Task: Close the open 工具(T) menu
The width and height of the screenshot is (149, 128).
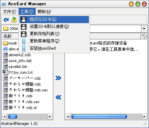Action: pyautogui.click(x=27, y=11)
